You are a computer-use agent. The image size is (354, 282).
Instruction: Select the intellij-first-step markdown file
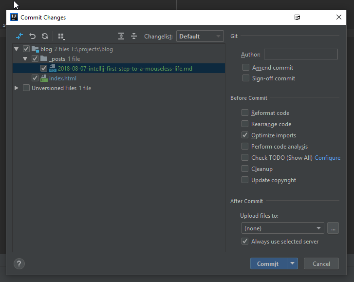(x=125, y=69)
